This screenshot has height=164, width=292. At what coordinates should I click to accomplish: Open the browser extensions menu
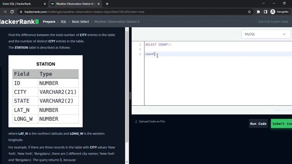[258, 12]
